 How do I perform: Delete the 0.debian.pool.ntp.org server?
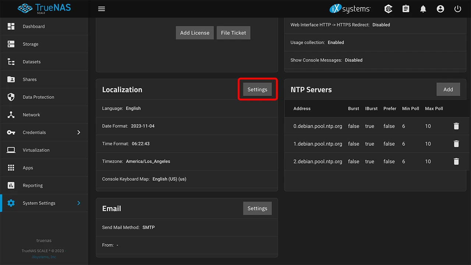click(x=456, y=126)
